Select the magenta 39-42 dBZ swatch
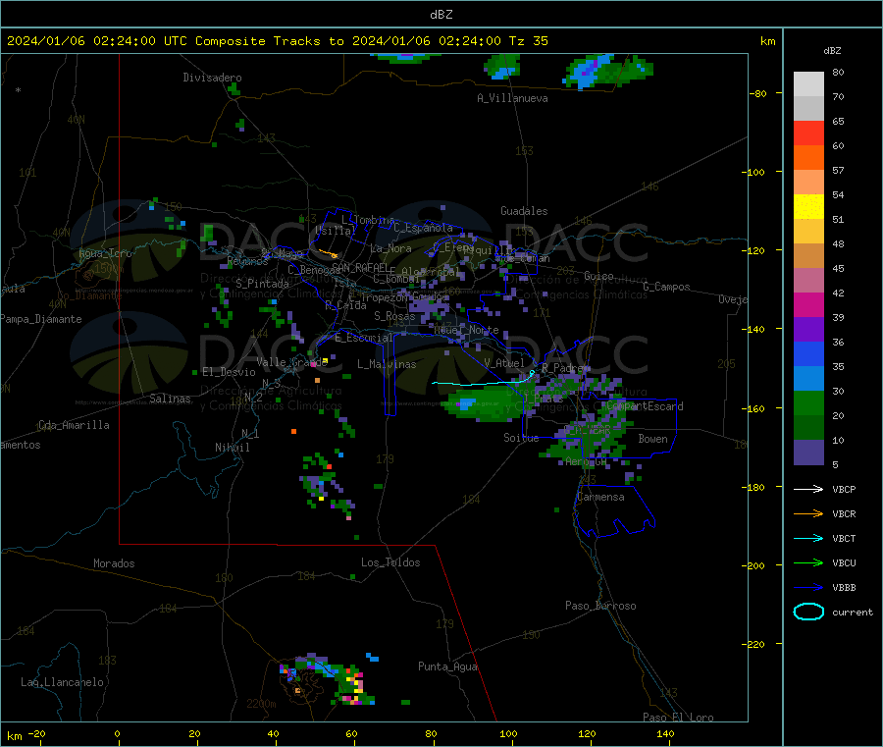 808,304
